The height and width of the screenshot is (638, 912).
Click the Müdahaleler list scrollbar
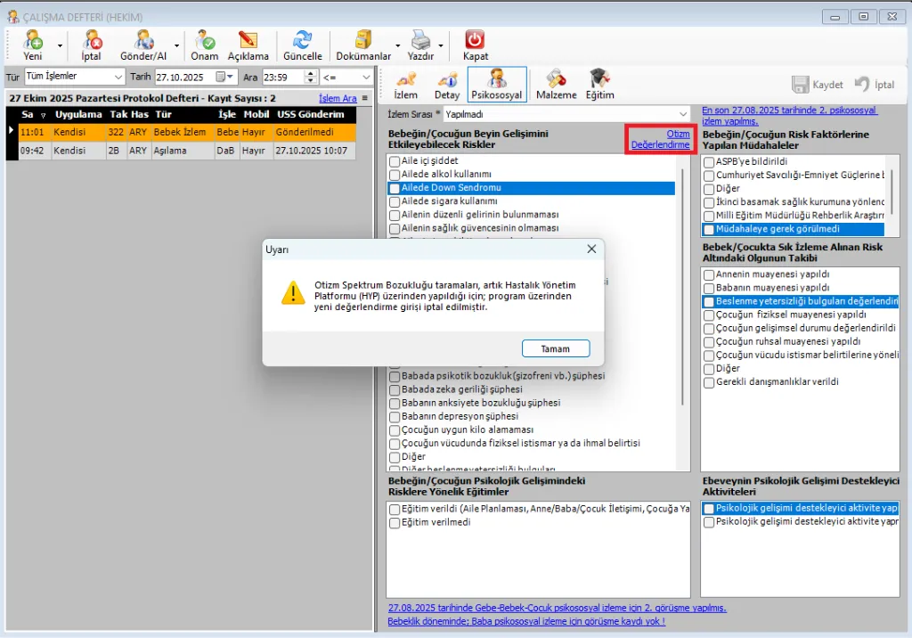pyautogui.click(x=892, y=192)
